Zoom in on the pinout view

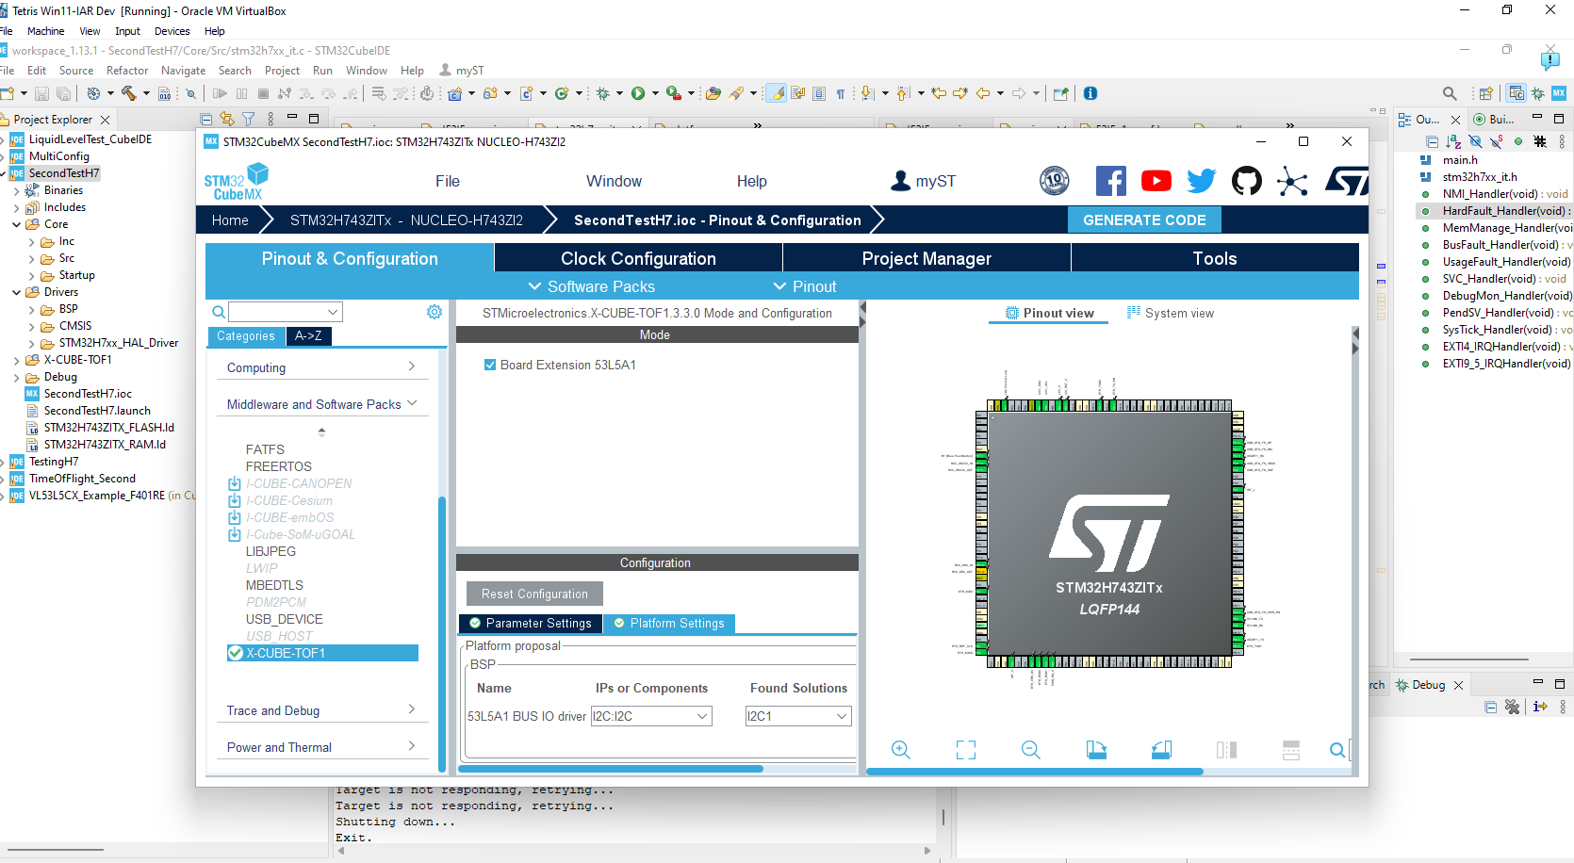point(900,750)
